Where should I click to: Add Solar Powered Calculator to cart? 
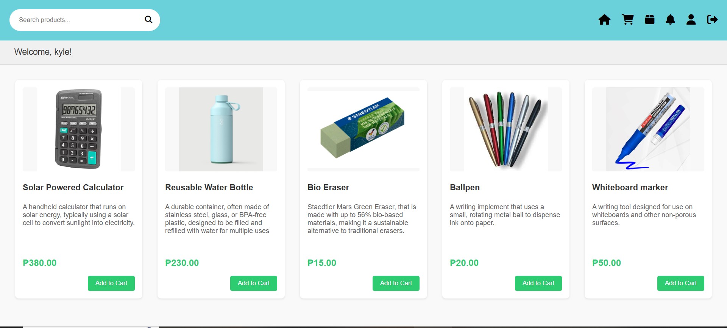pyautogui.click(x=111, y=283)
